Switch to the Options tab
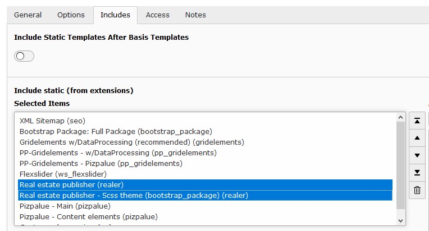 (71, 15)
